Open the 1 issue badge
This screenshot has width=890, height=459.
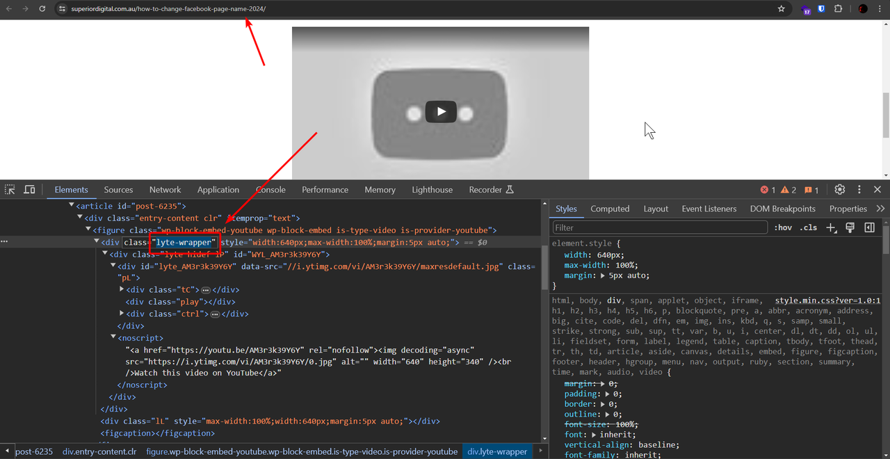click(811, 189)
